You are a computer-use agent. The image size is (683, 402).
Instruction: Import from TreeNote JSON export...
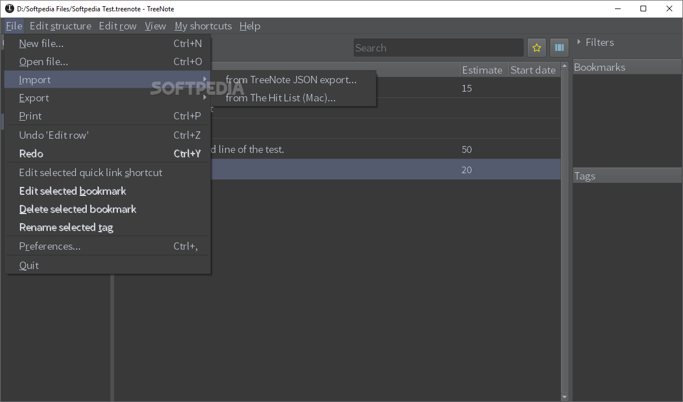coord(294,80)
